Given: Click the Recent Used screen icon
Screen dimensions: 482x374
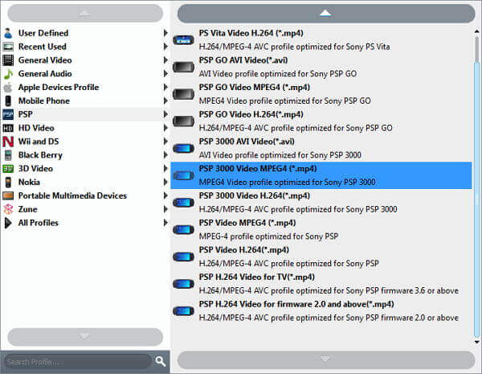Looking at the screenshot, I should 8,47.
